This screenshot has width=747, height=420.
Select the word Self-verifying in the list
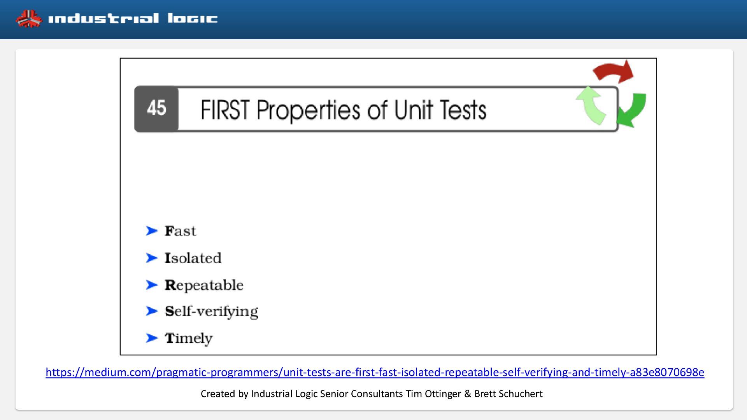pos(211,311)
